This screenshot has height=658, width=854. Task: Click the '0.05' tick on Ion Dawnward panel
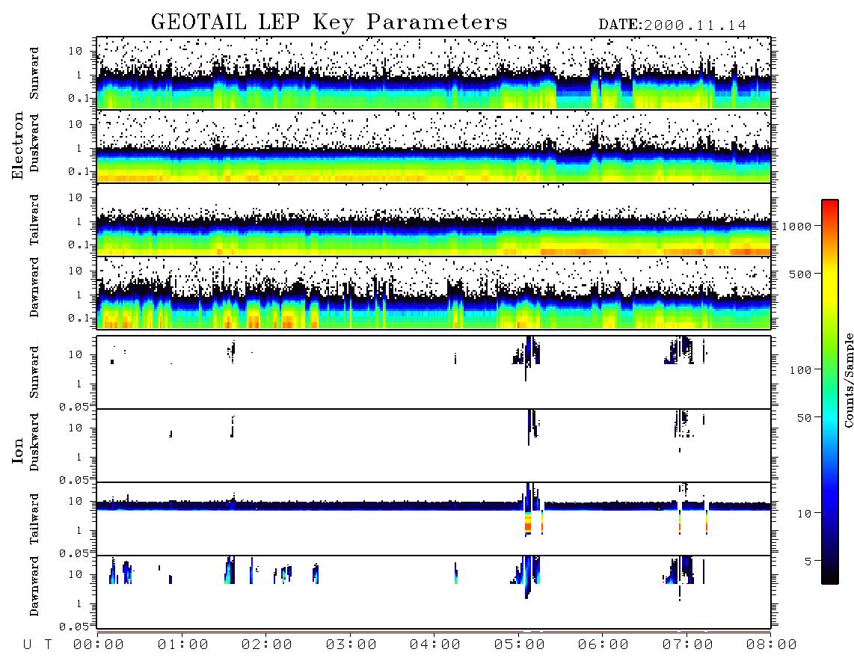[74, 627]
